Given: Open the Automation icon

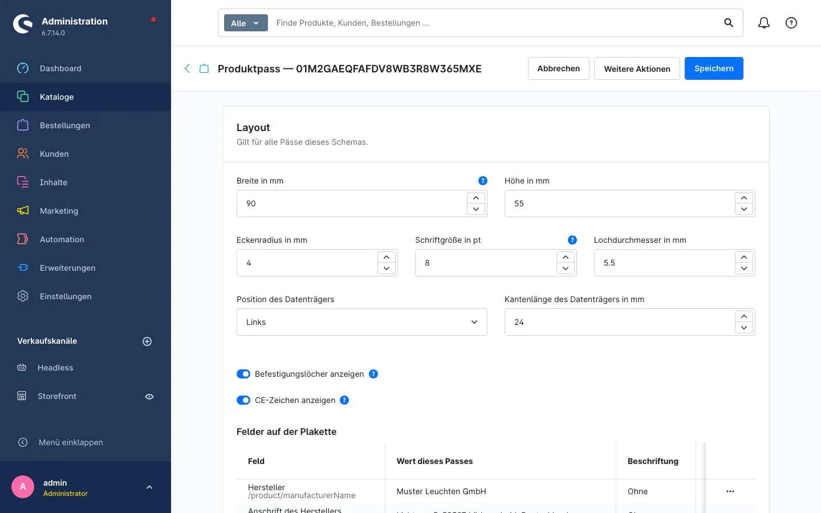Looking at the screenshot, I should click(x=23, y=239).
